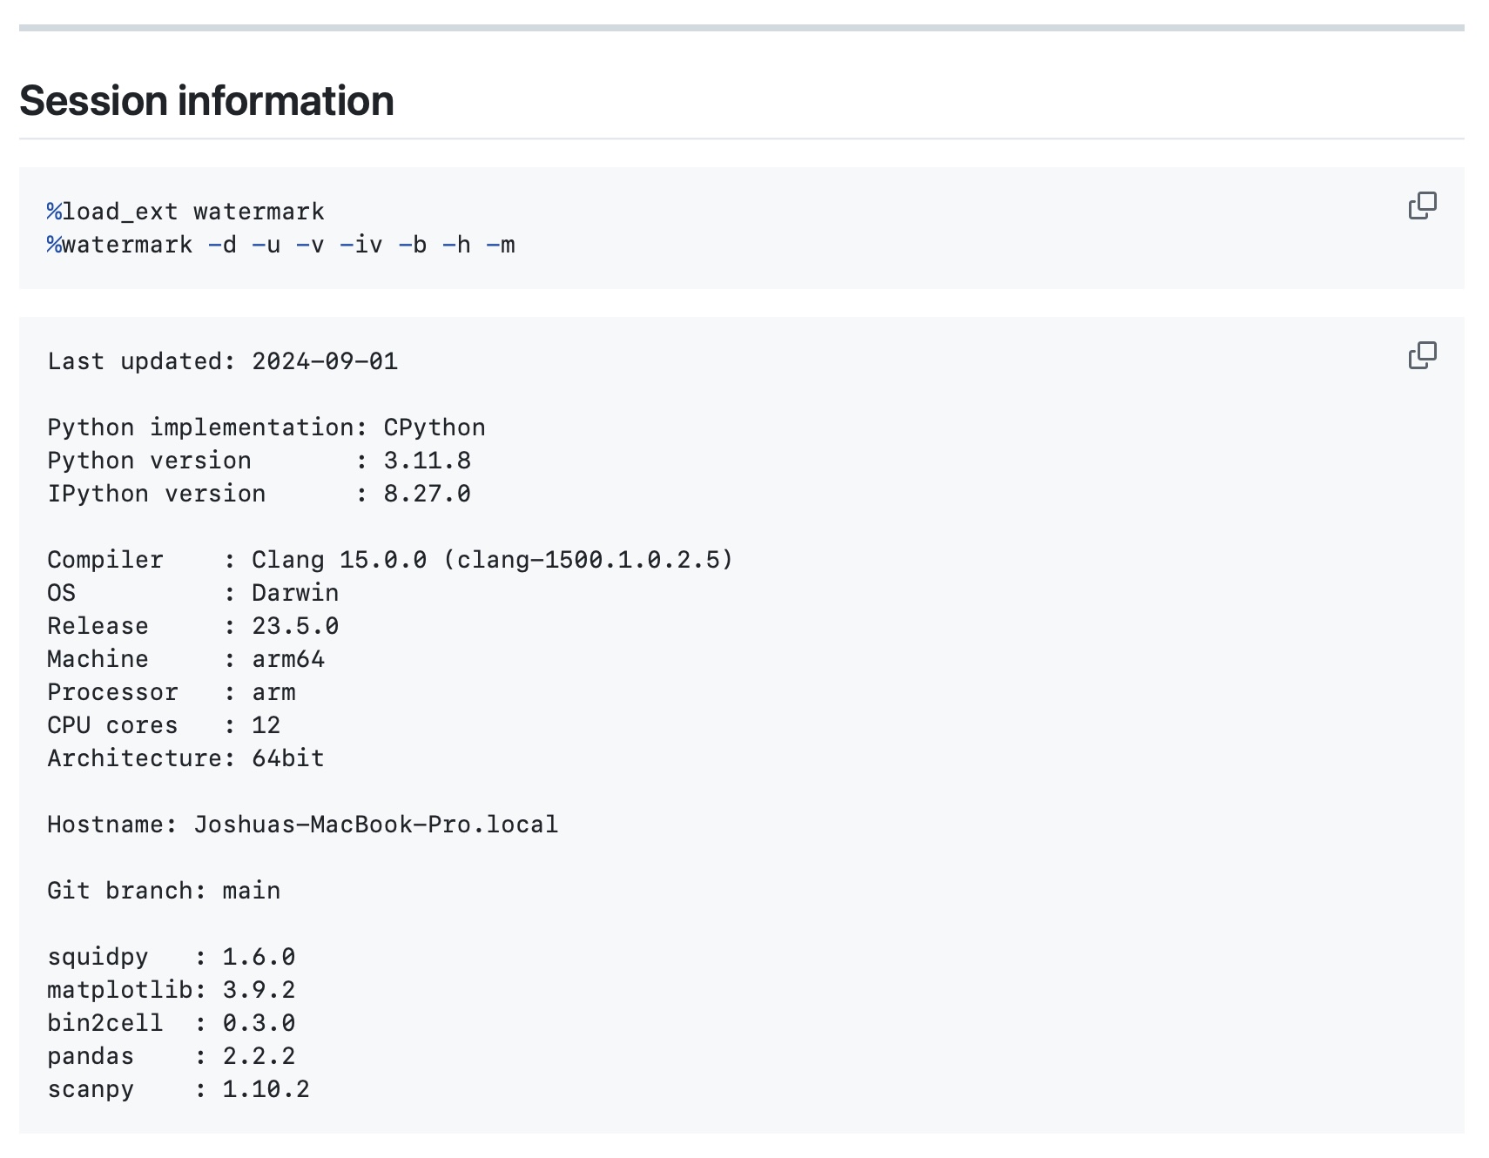Select the Release 23.5.0 line
The height and width of the screenshot is (1158, 1489).
[x=193, y=626]
